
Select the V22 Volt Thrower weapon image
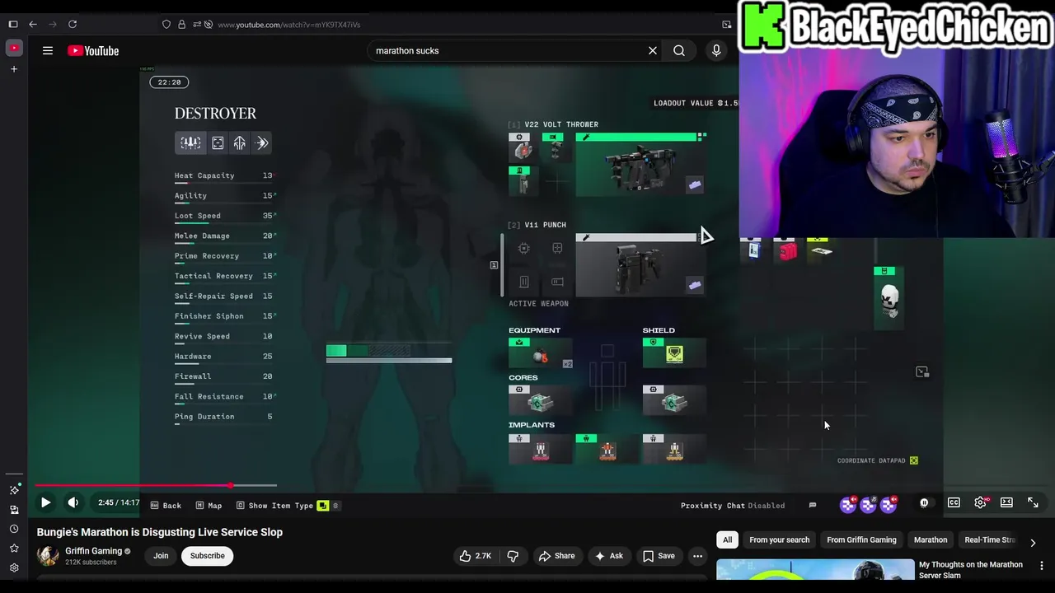tap(640, 164)
